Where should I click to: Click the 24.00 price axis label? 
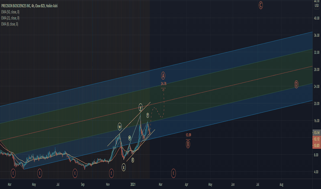click(x=317, y=87)
